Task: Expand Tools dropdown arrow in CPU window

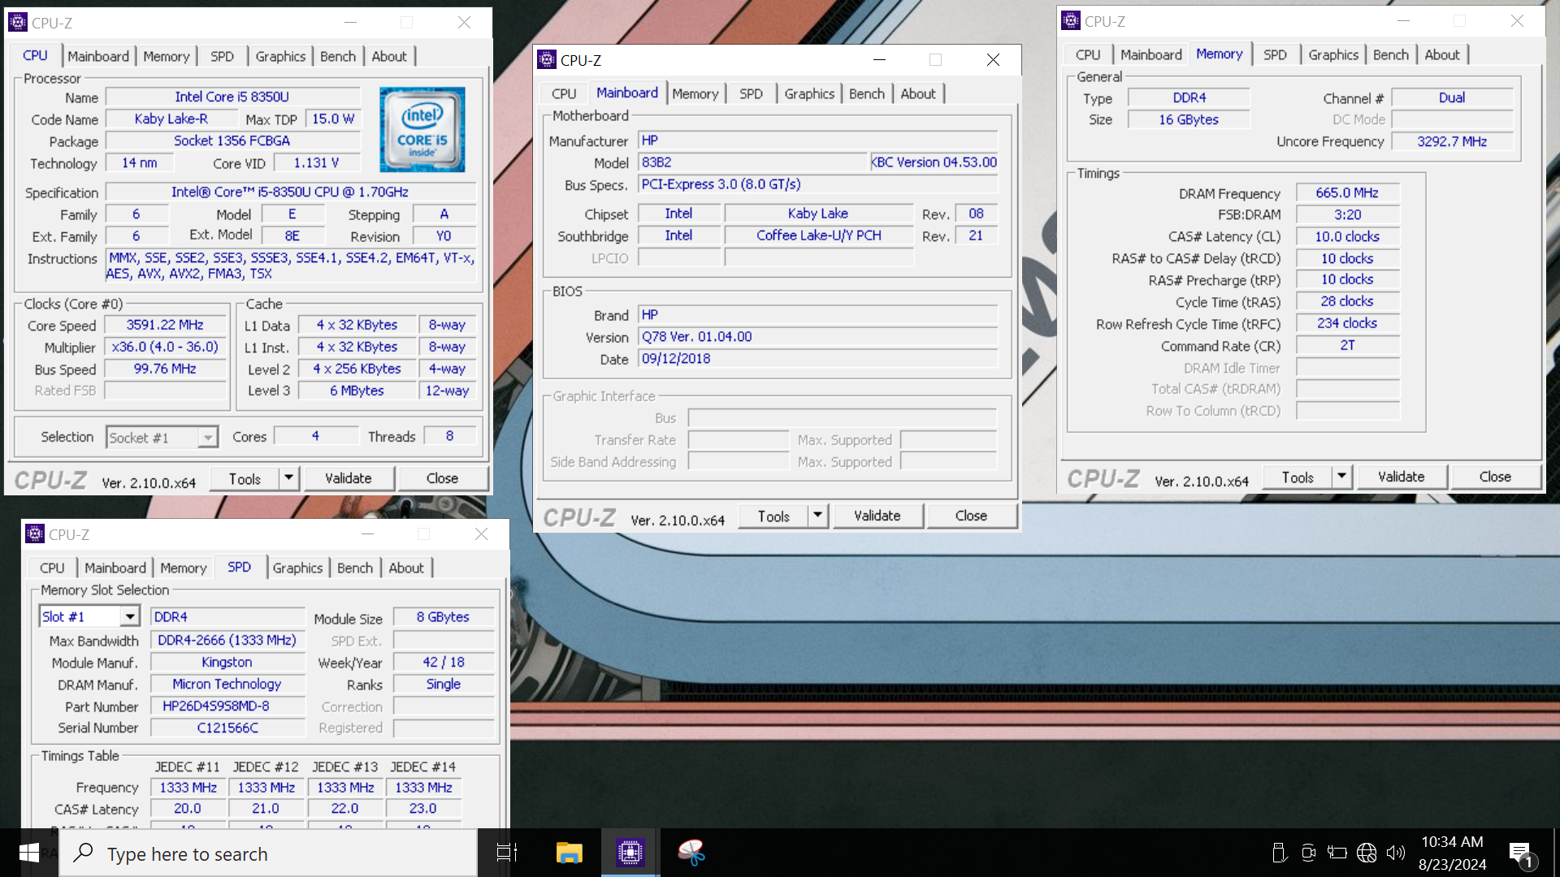Action: [x=288, y=477]
